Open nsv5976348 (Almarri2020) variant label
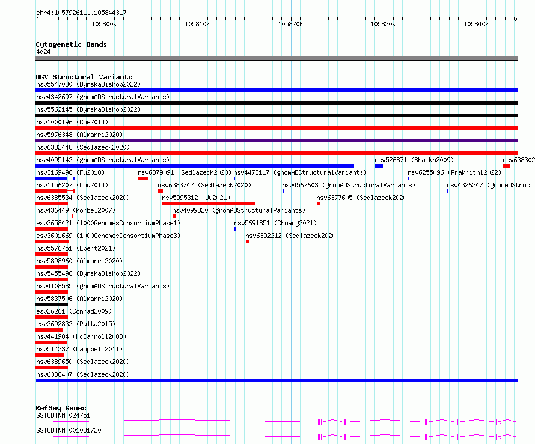 [x=79, y=135]
